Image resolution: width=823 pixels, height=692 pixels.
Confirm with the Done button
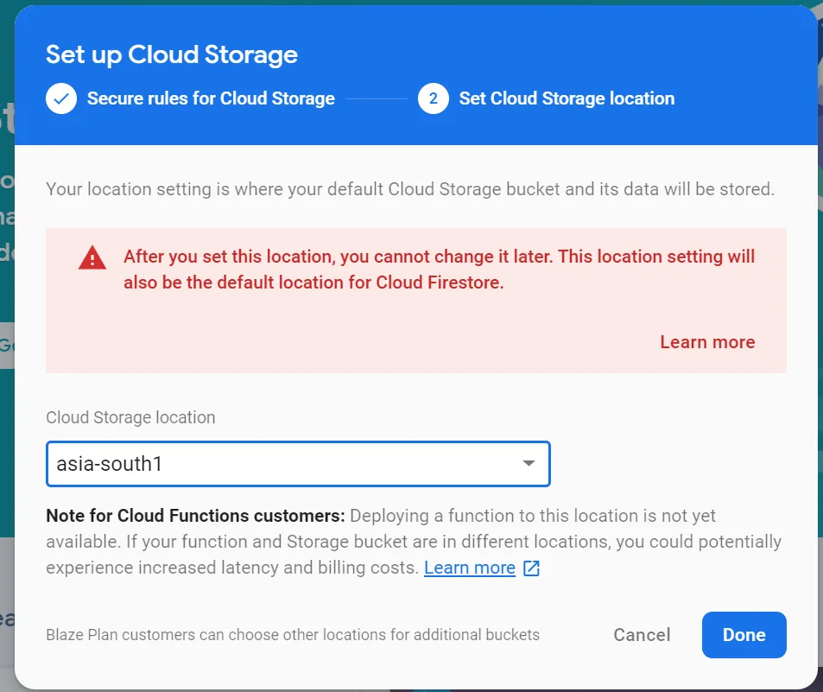pyautogui.click(x=744, y=635)
